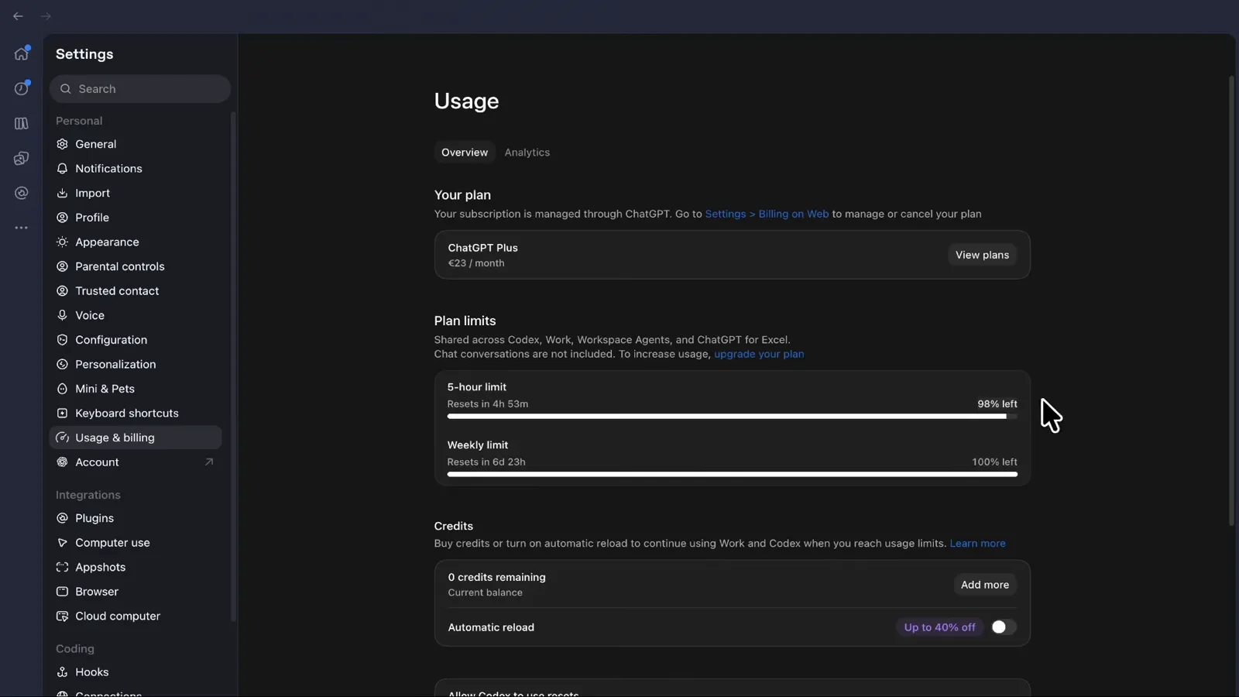
Task: Click the agents icon in left rail
Action: tap(22, 158)
